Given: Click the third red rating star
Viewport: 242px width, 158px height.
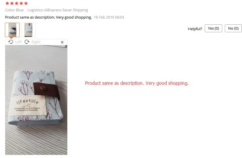Looking at the screenshot, I should click(17, 3).
